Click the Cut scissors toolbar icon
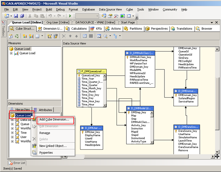221x172 pixels. tap(30, 16)
